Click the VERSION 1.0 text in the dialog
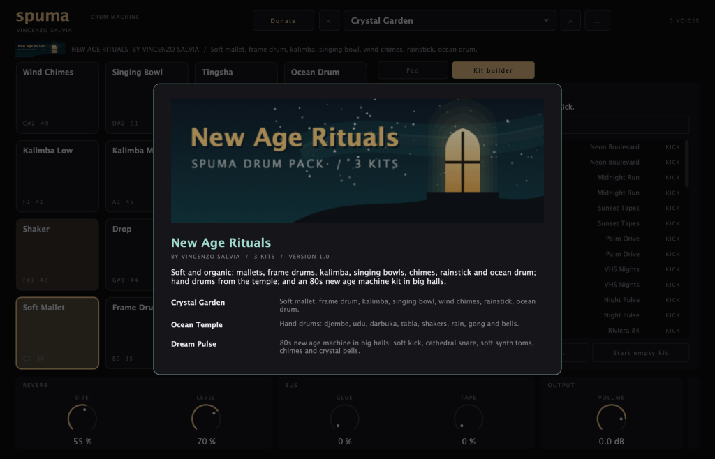 [309, 257]
